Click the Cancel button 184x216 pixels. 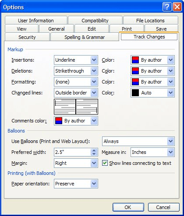click(x=163, y=207)
